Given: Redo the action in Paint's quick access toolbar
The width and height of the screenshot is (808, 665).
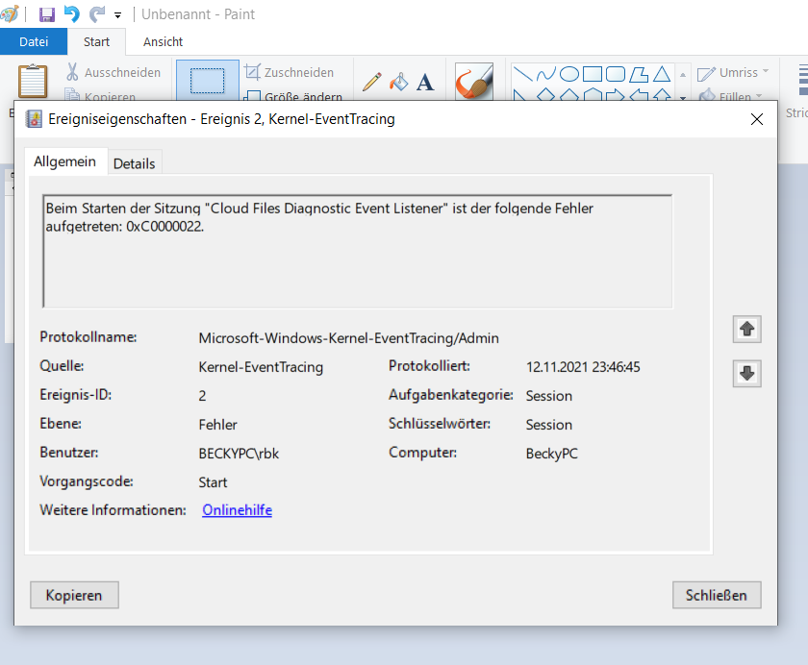Looking at the screenshot, I should [96, 13].
